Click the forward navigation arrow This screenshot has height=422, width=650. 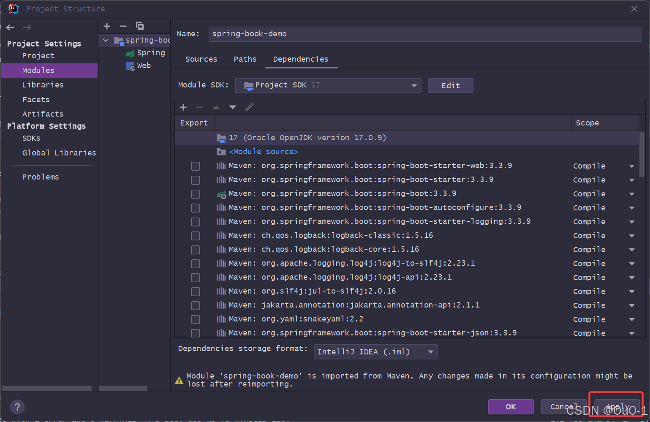click(27, 27)
